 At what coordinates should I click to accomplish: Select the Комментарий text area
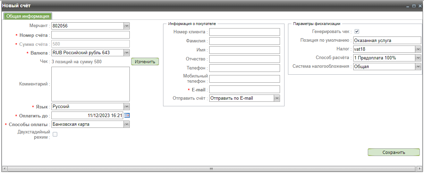[91, 84]
